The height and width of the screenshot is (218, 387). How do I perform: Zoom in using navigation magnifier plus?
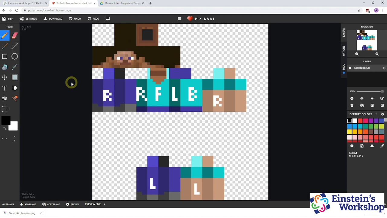357,54
